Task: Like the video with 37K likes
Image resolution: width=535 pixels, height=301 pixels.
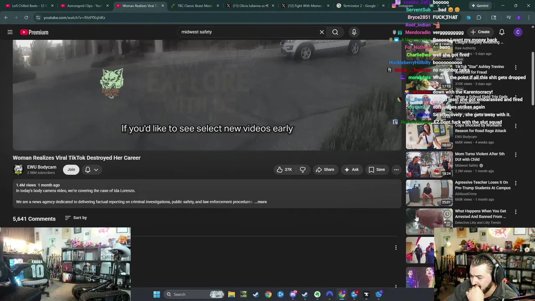Action: [x=284, y=169]
